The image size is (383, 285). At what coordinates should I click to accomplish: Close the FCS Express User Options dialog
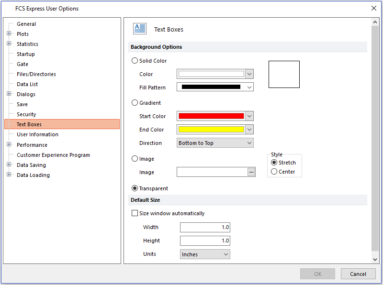(374, 8)
